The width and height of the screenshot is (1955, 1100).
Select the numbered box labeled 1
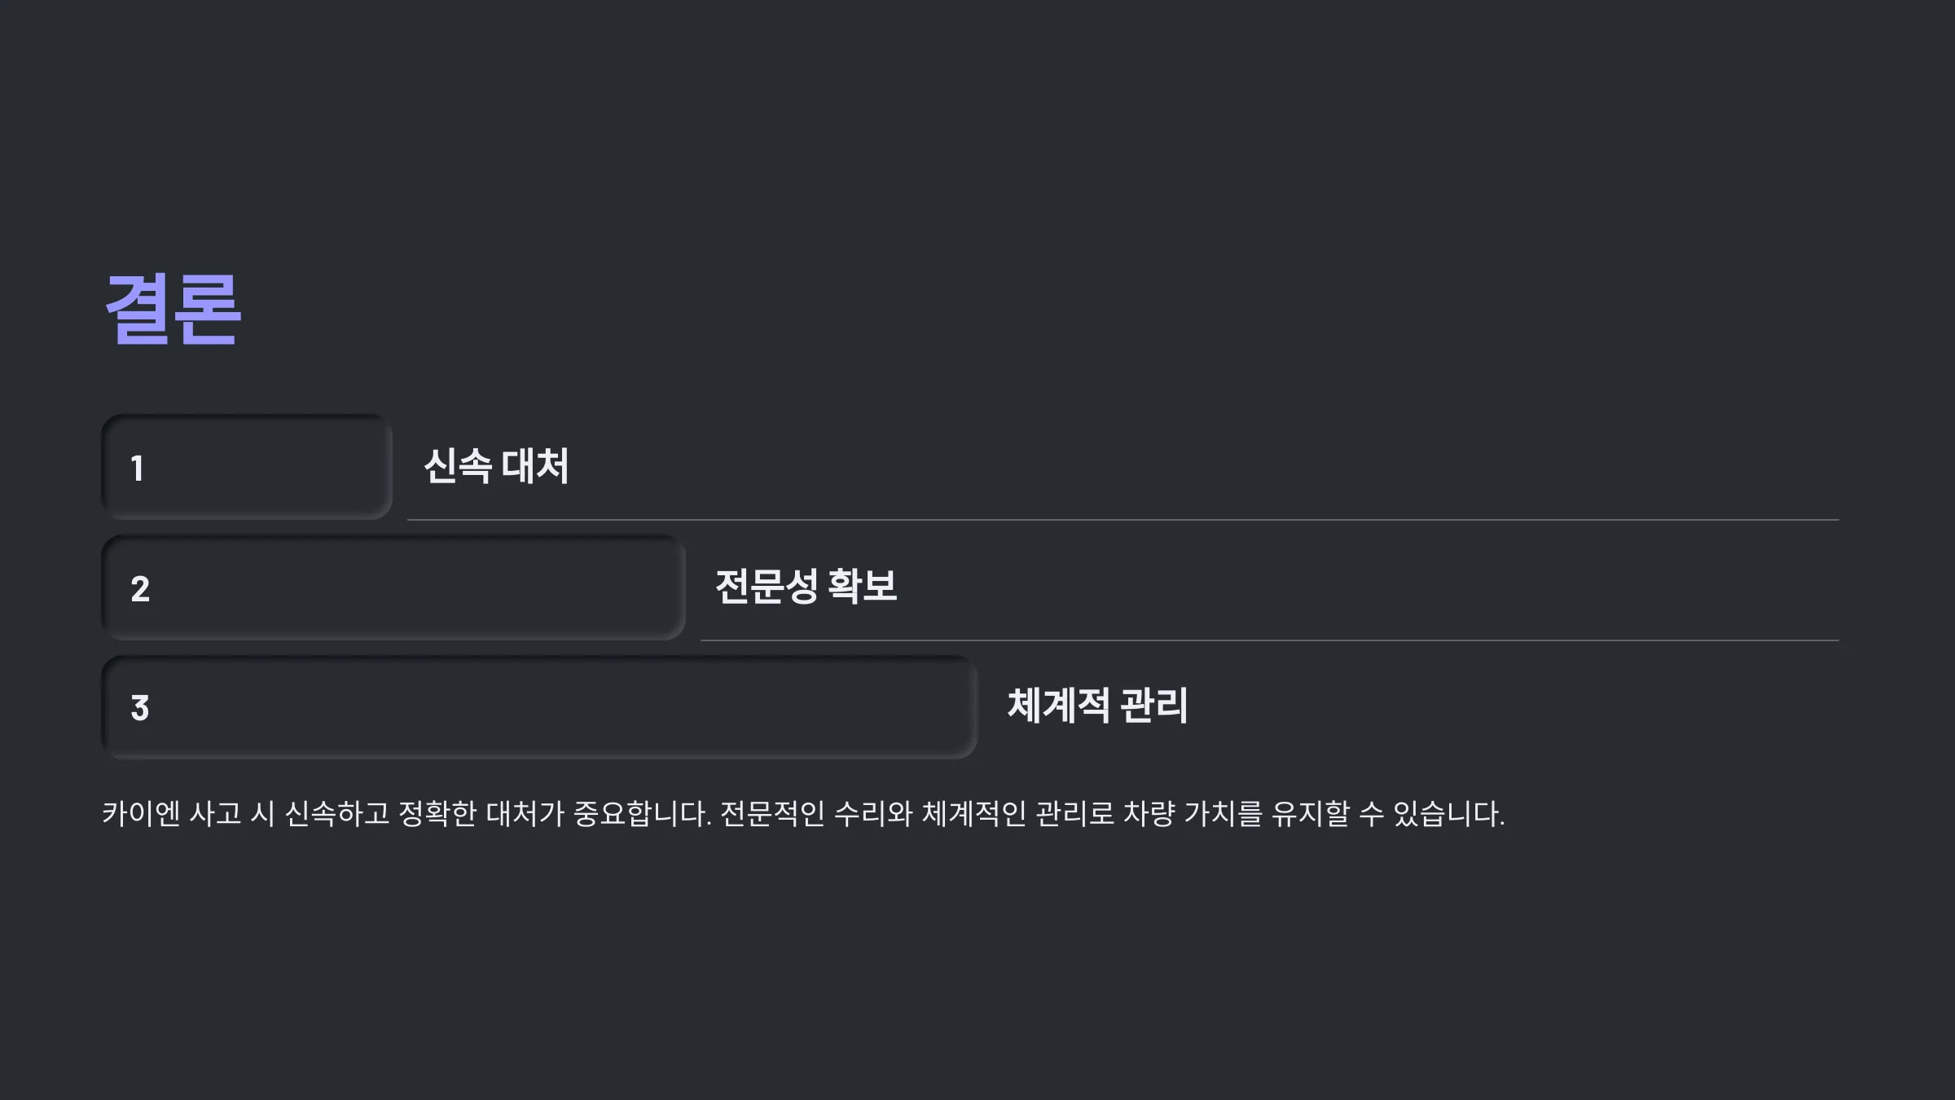pos(247,467)
